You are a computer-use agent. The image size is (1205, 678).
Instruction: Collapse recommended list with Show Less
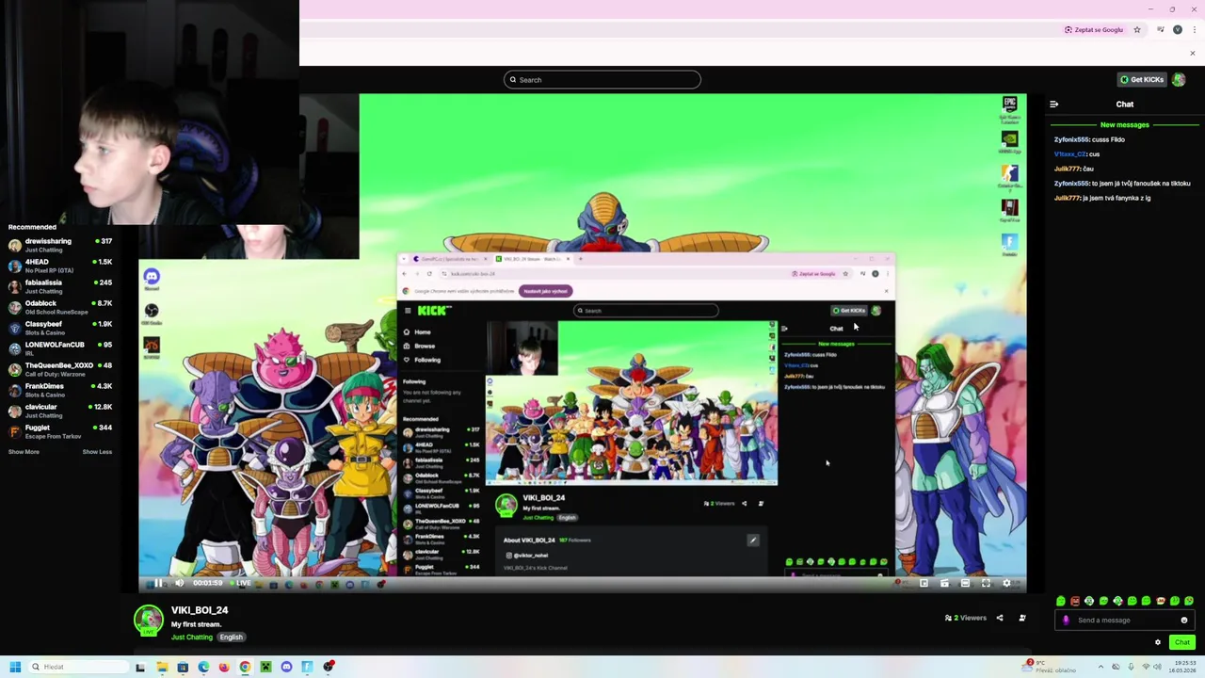tap(97, 452)
